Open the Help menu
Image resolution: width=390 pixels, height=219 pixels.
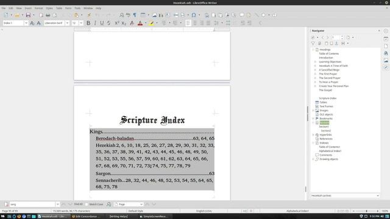99,8
